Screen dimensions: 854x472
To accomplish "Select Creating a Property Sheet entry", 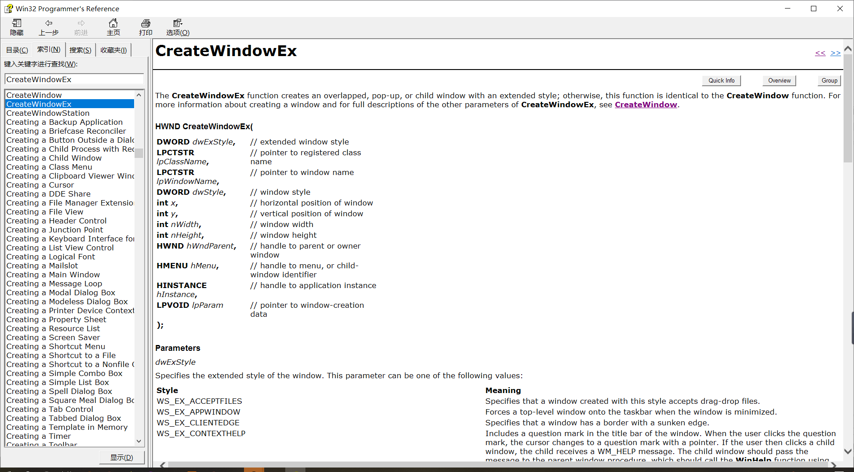I will tap(57, 319).
